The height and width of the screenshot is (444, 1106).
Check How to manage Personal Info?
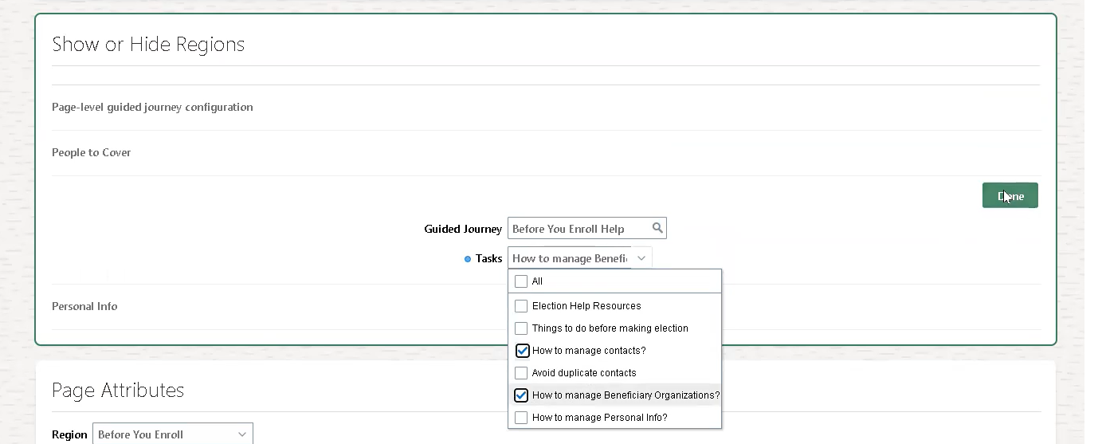[521, 418]
